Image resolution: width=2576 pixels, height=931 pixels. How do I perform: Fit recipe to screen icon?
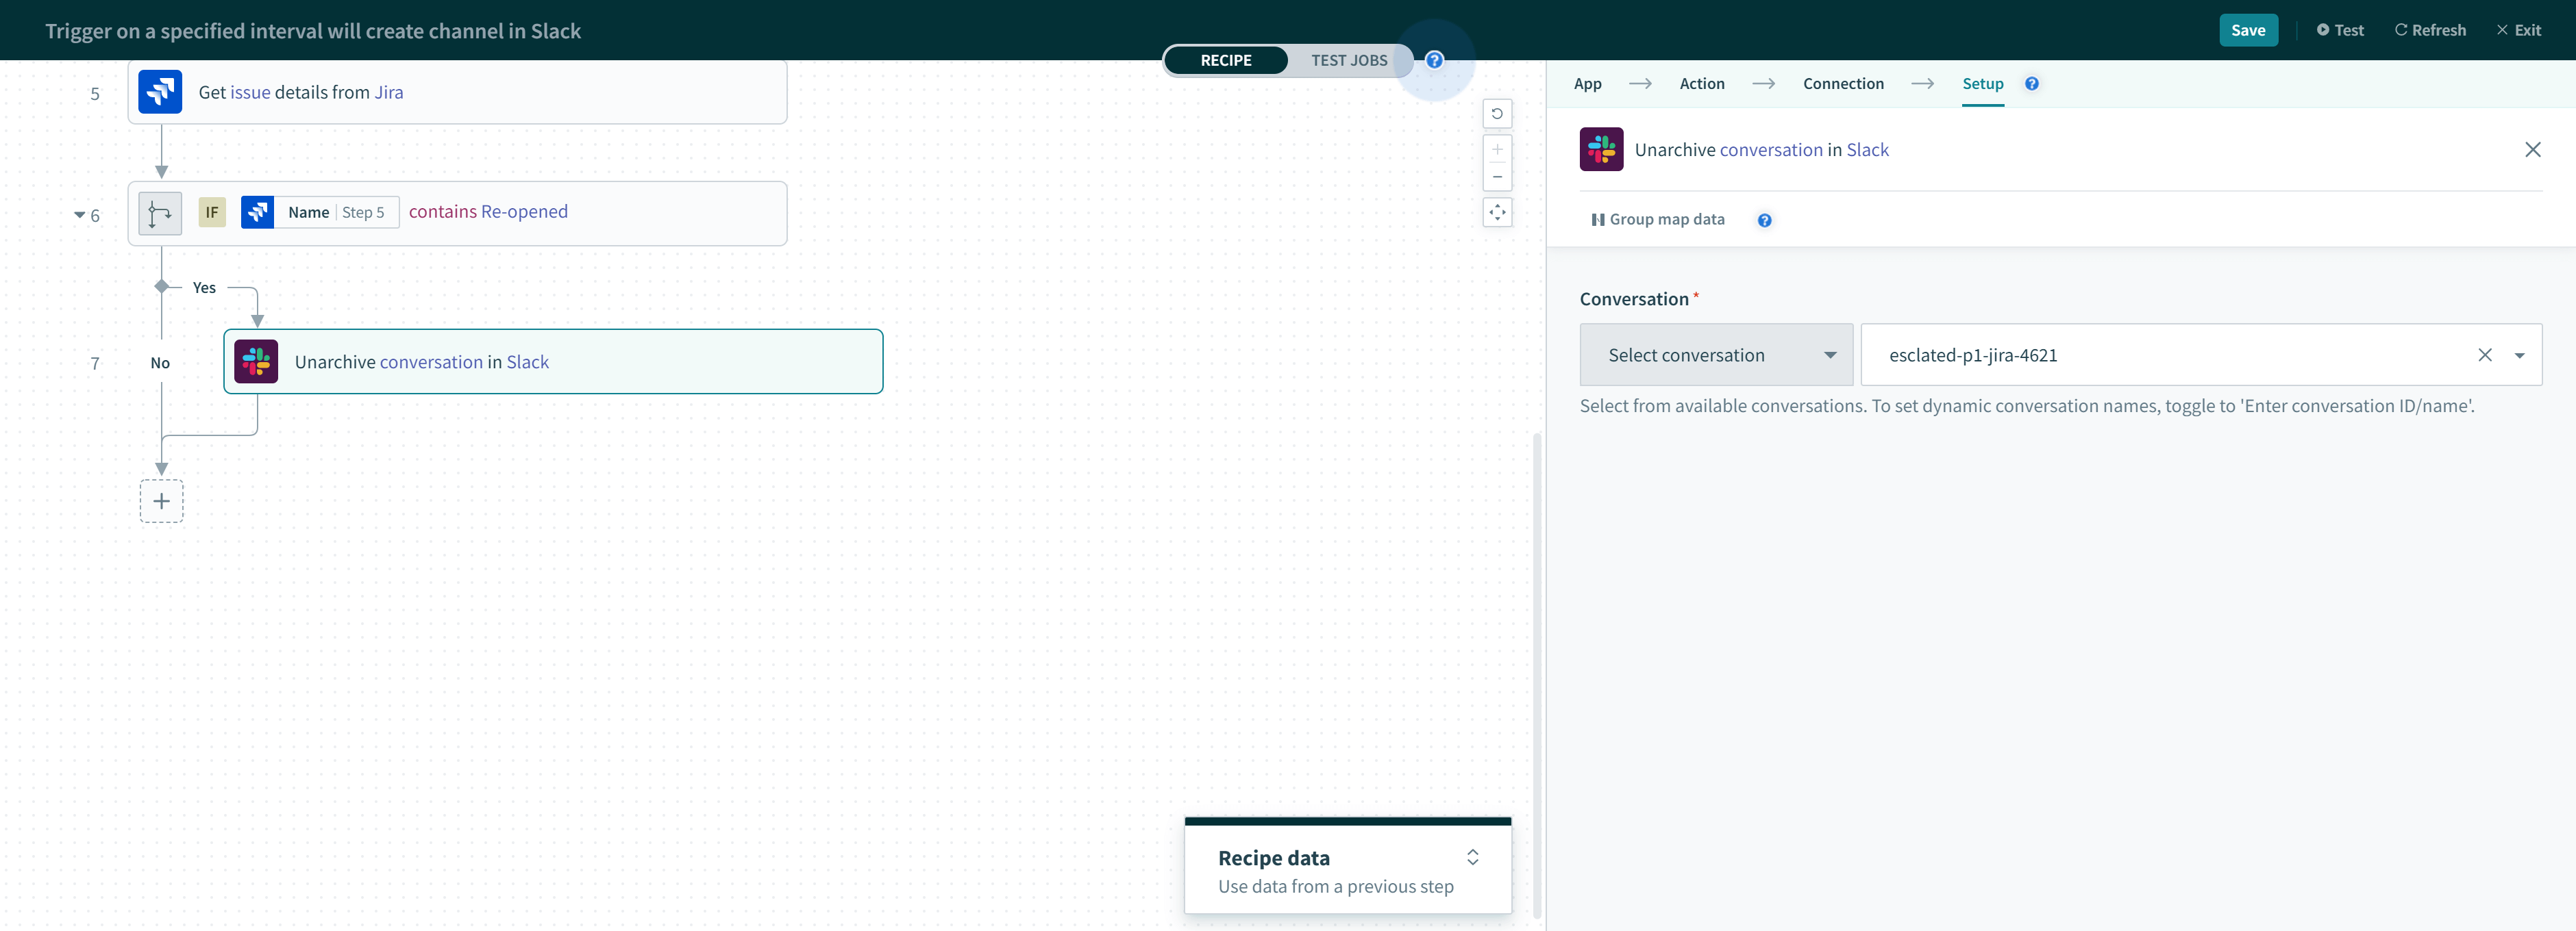(1497, 212)
